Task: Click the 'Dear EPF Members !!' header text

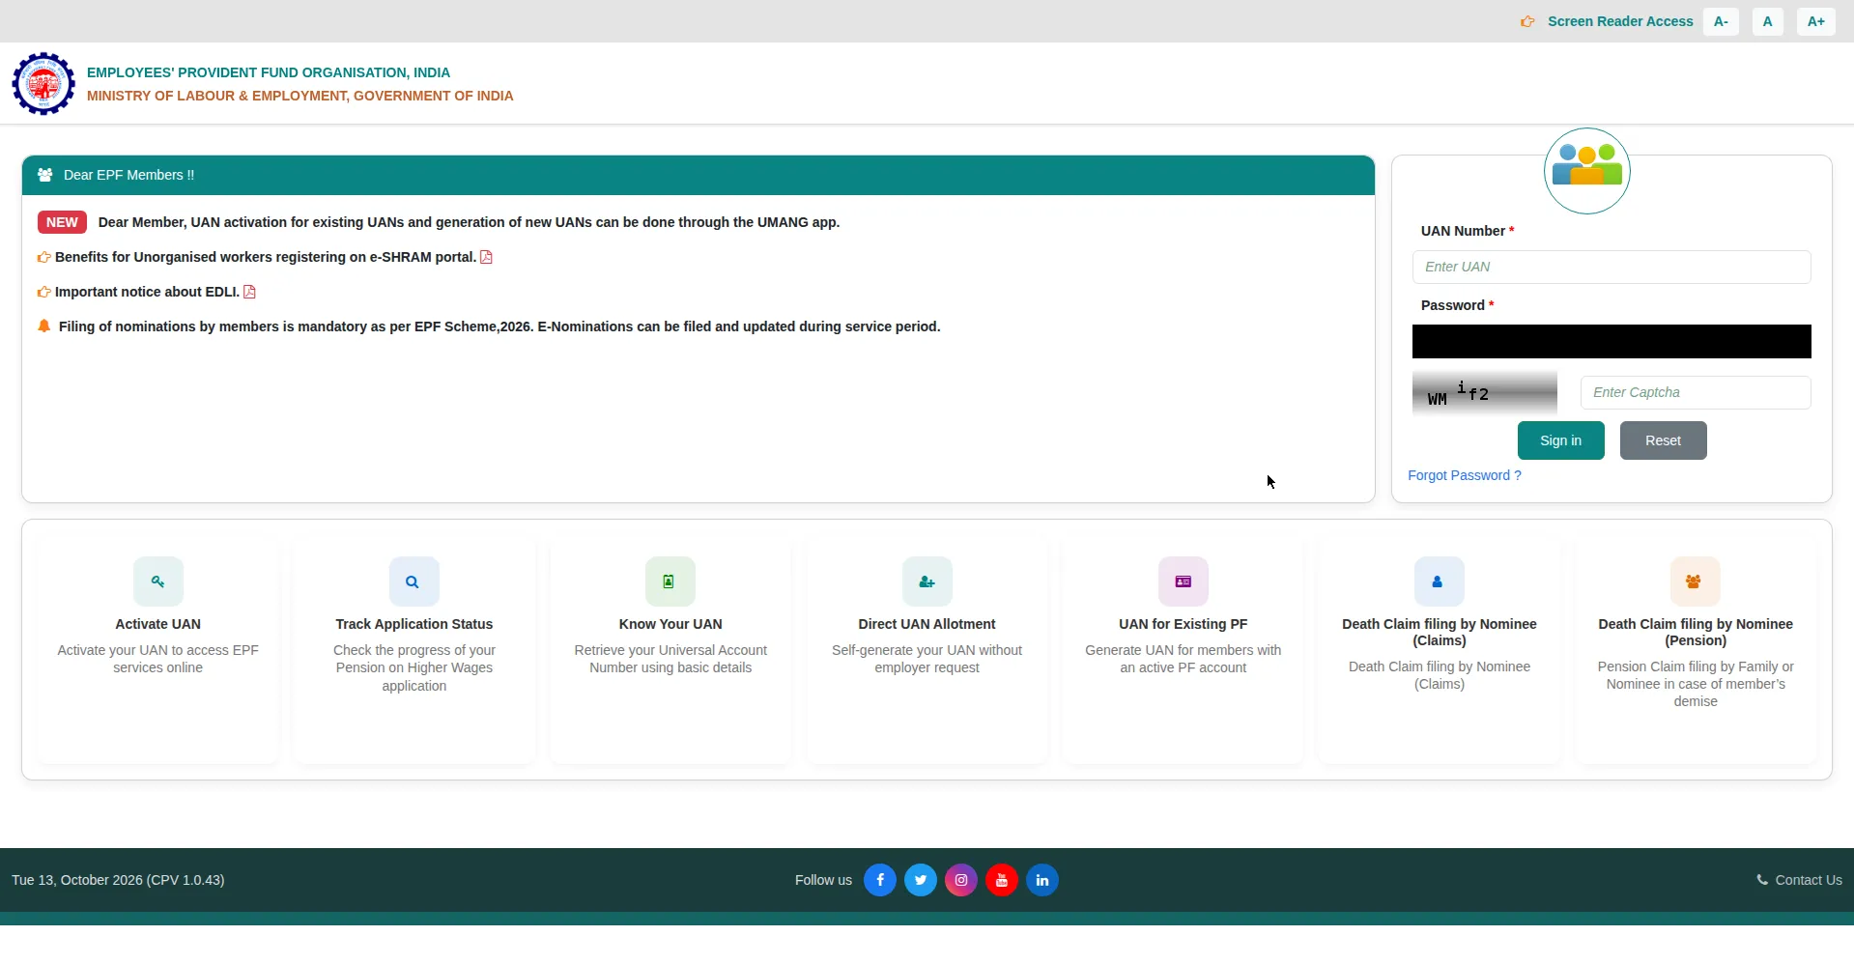Action: 128,175
